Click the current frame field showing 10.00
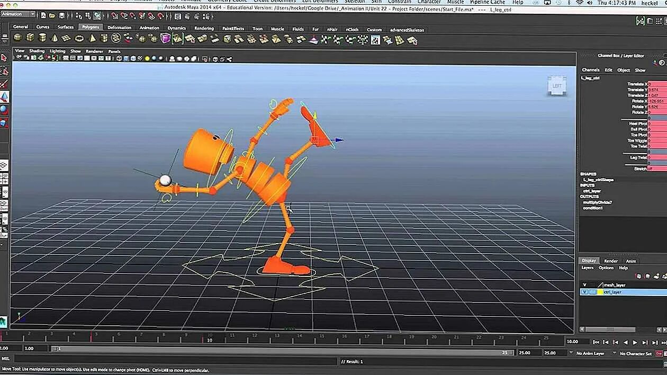667x375 pixels. coord(578,342)
